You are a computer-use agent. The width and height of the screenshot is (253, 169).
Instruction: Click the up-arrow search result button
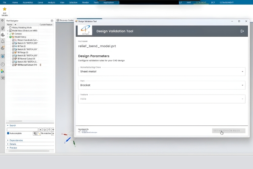pyautogui.click(x=45, y=130)
